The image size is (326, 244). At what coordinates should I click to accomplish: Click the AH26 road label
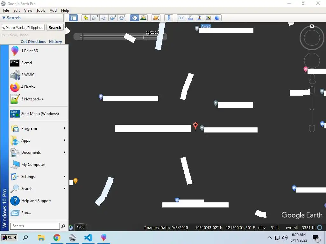(x=206, y=26)
